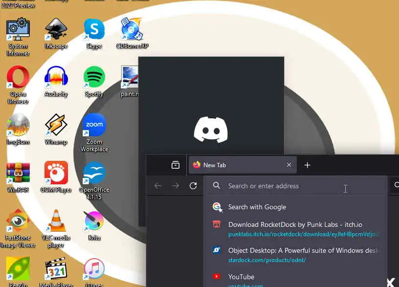Choose Search with Google suggestion
This screenshot has width=399, height=287.
pyautogui.click(x=295, y=207)
